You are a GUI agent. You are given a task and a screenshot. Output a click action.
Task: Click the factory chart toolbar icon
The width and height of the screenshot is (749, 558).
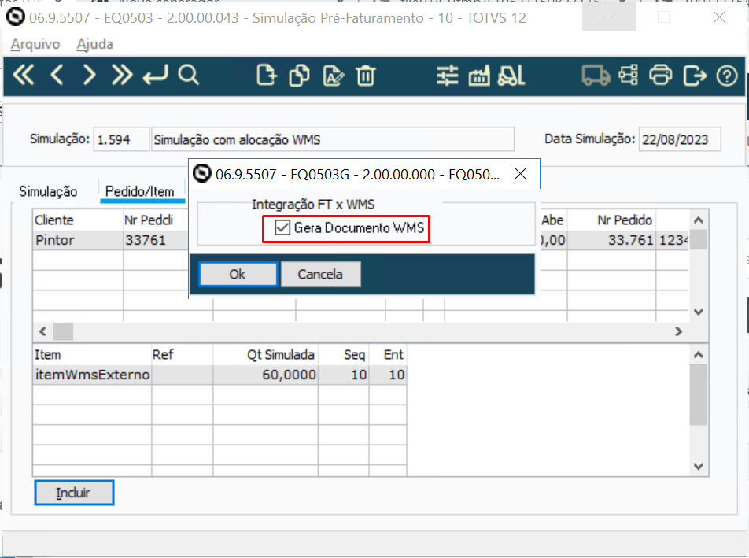tap(479, 76)
